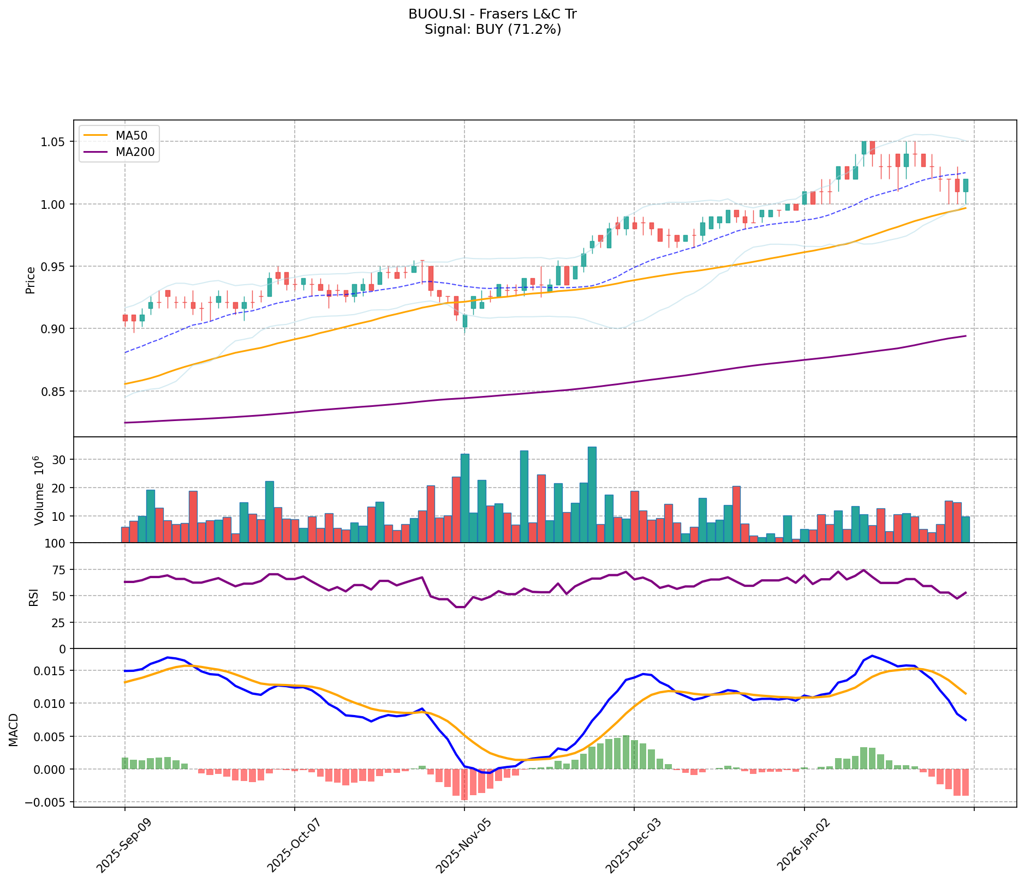Click the 75 tick on the RSI axis

(60, 570)
